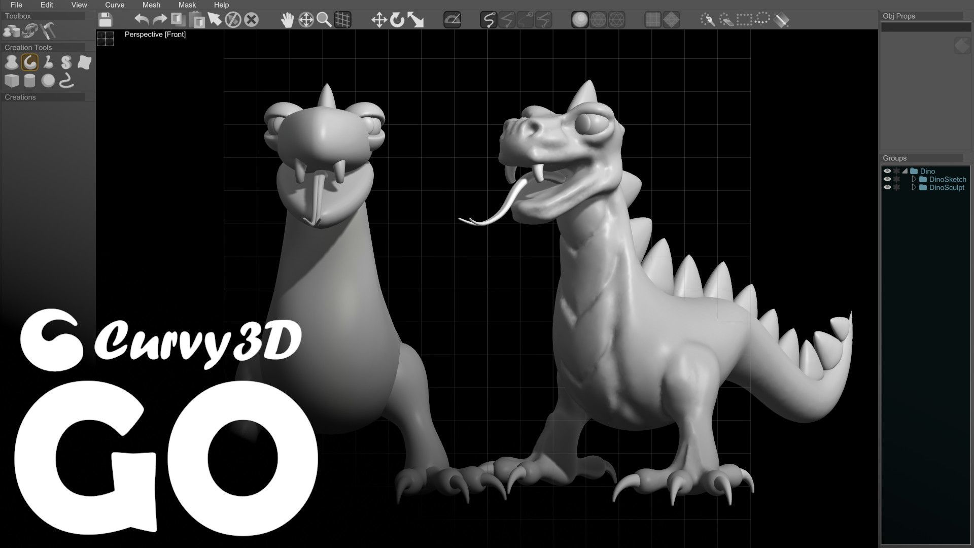This screenshot has height=548, width=974.
Task: Expand the DinoSculpt group folder
Action: point(914,187)
